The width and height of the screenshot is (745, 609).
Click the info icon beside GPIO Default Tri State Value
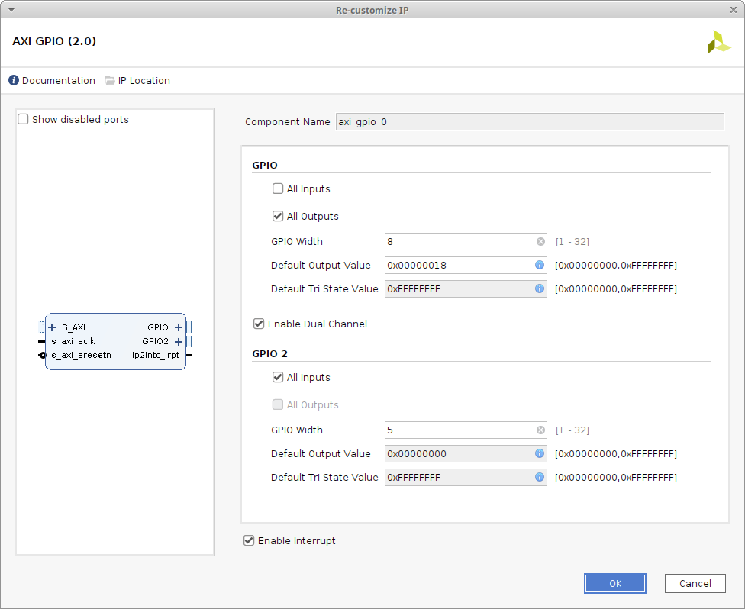point(539,288)
